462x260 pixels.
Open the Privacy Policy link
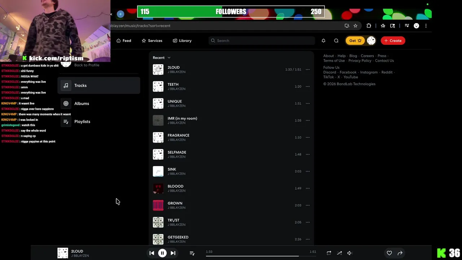[360, 61]
